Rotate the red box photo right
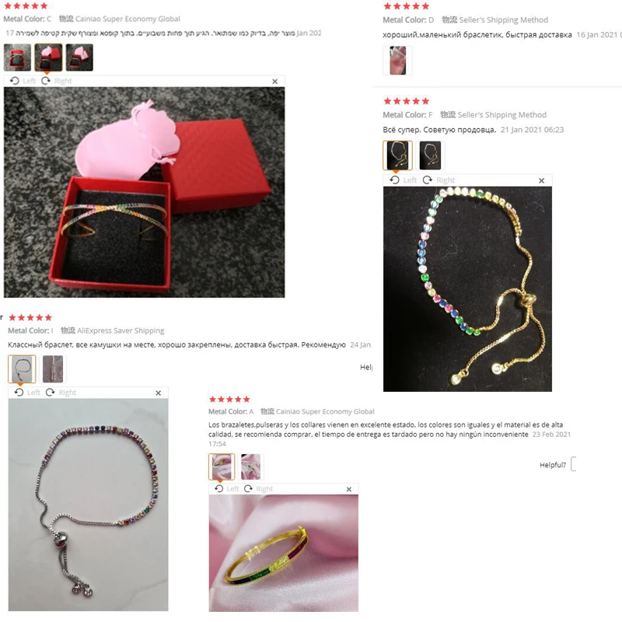Image resolution: width=622 pixels, height=622 pixels. [57, 81]
